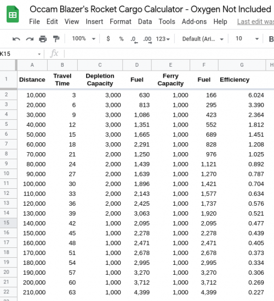Click the Ferry Capacity header cell

tap(170, 80)
